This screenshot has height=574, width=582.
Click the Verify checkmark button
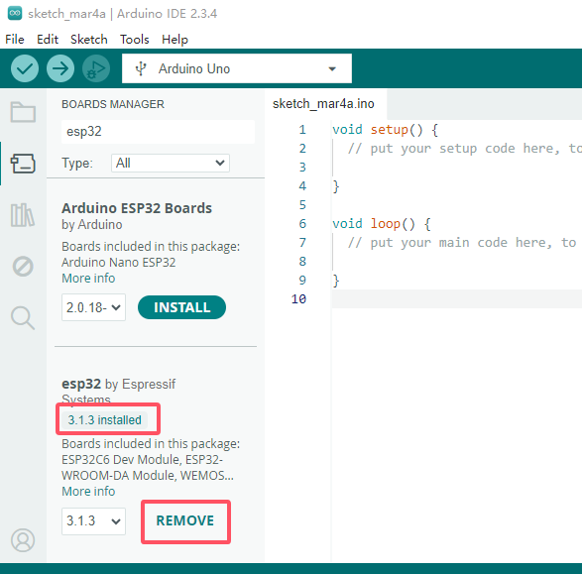[x=25, y=68]
